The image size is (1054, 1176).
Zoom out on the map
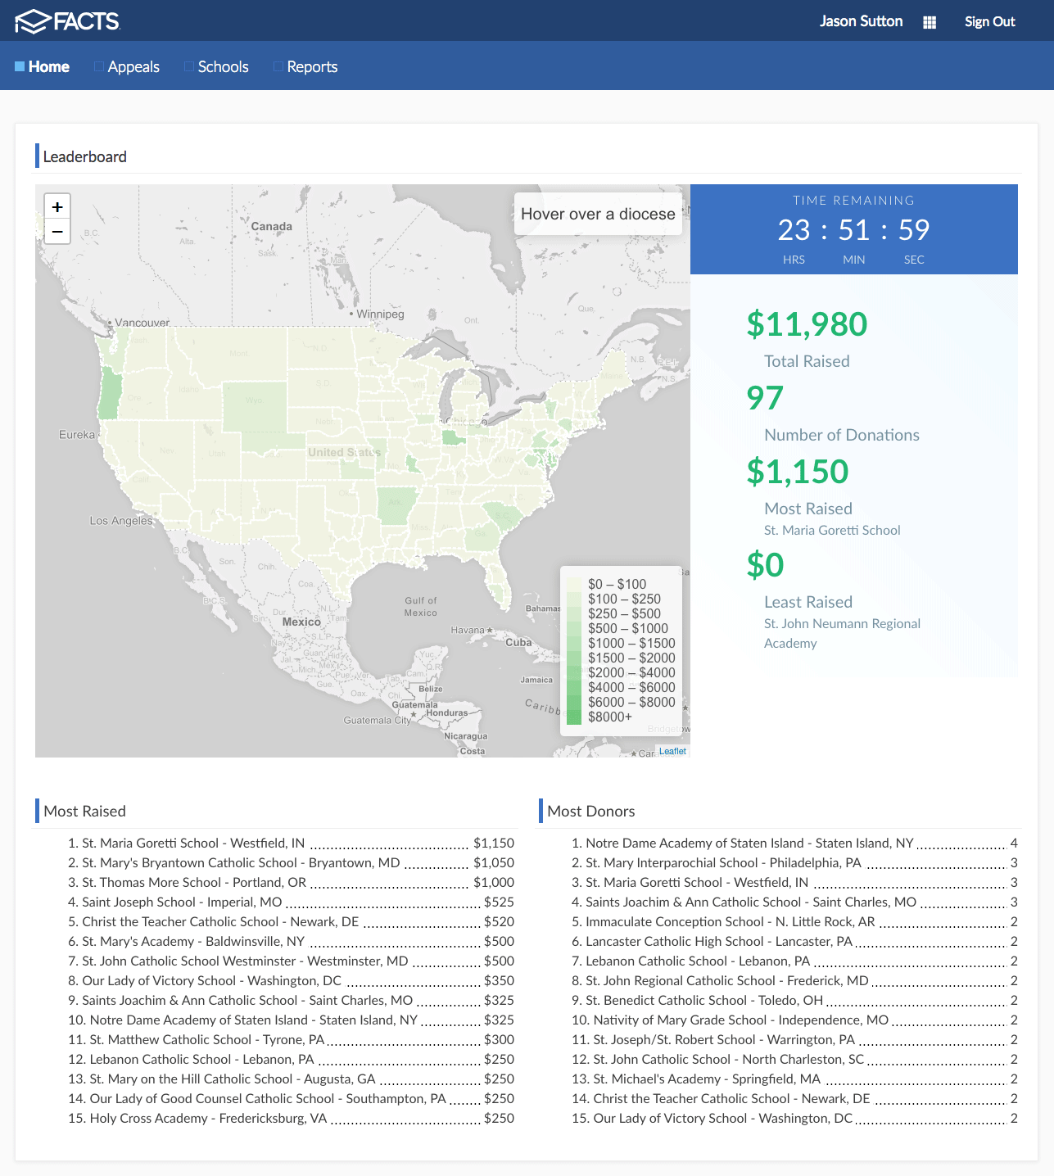pos(57,232)
